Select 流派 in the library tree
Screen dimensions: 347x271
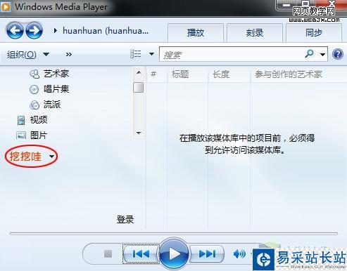(52, 105)
